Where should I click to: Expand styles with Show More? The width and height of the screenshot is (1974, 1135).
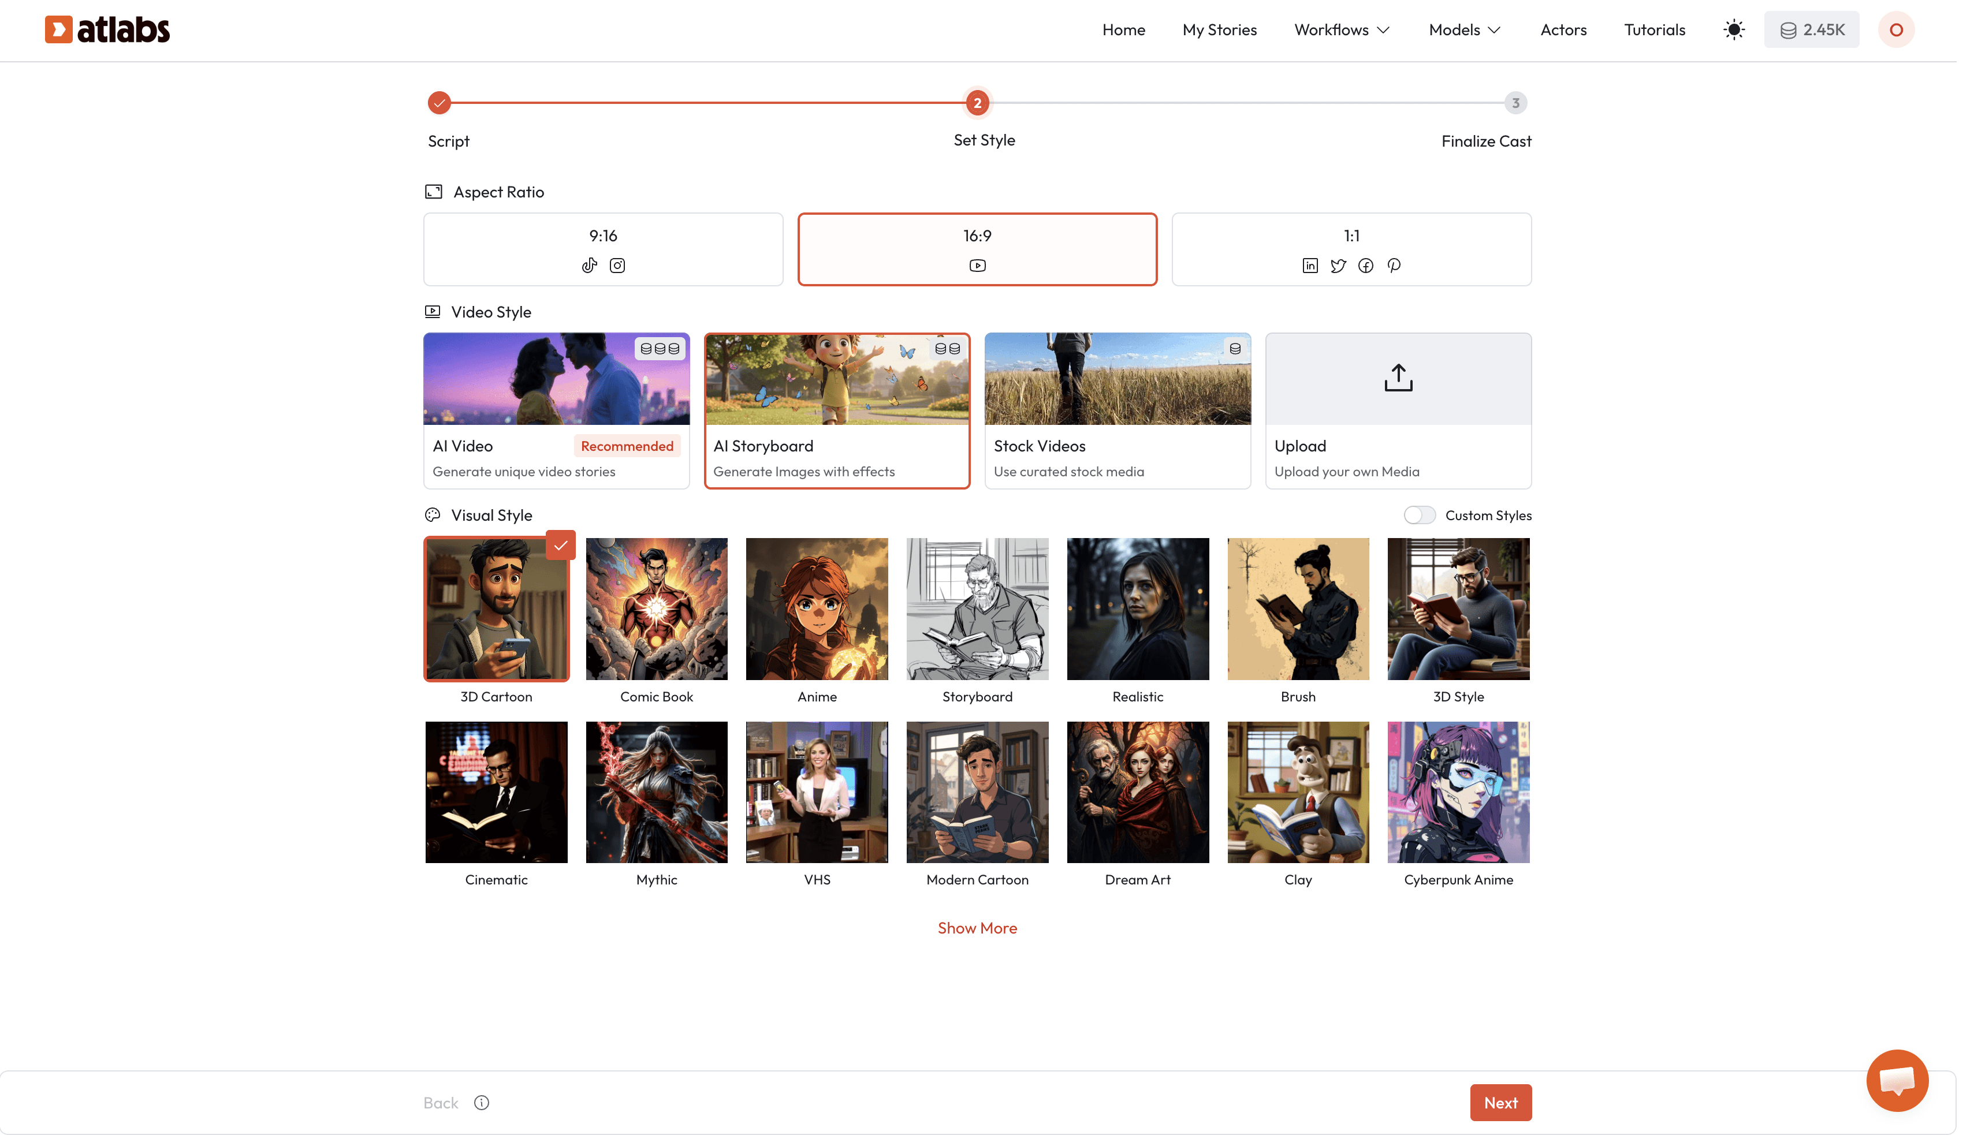click(x=977, y=928)
